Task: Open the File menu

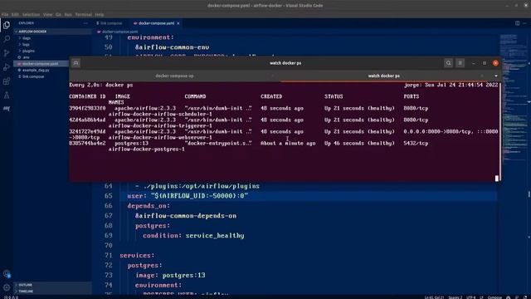Action: coord(5,15)
